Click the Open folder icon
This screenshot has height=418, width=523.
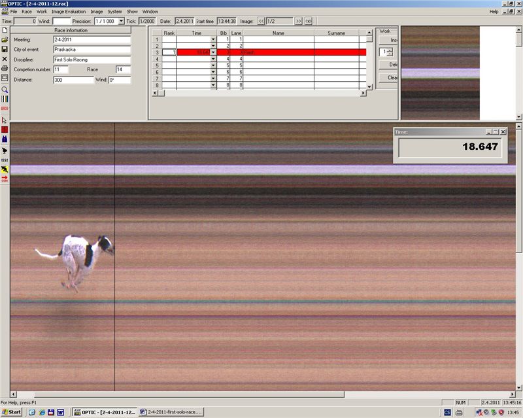point(5,40)
